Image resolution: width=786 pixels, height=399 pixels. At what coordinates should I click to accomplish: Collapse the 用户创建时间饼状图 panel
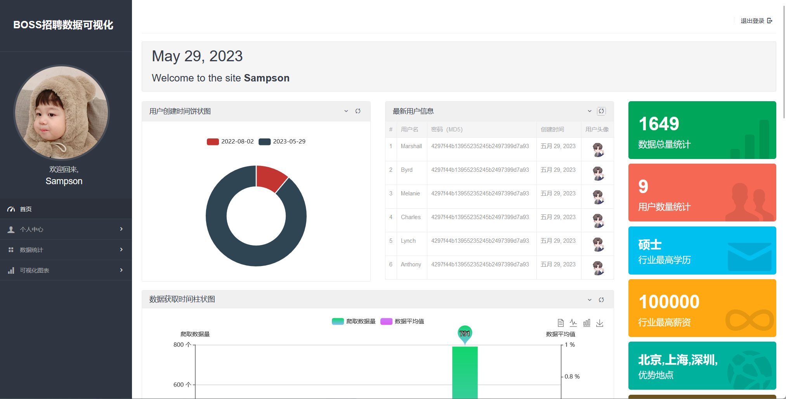pyautogui.click(x=346, y=111)
